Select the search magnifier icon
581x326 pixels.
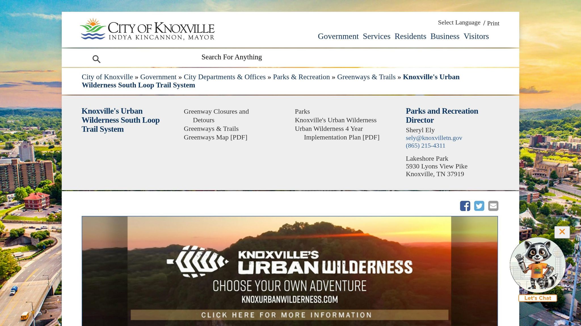96,59
